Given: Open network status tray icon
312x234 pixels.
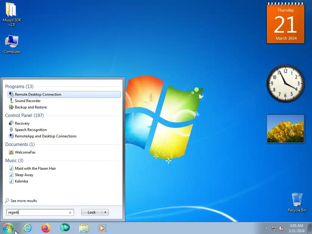Looking at the screenshot, I should click(x=274, y=228).
